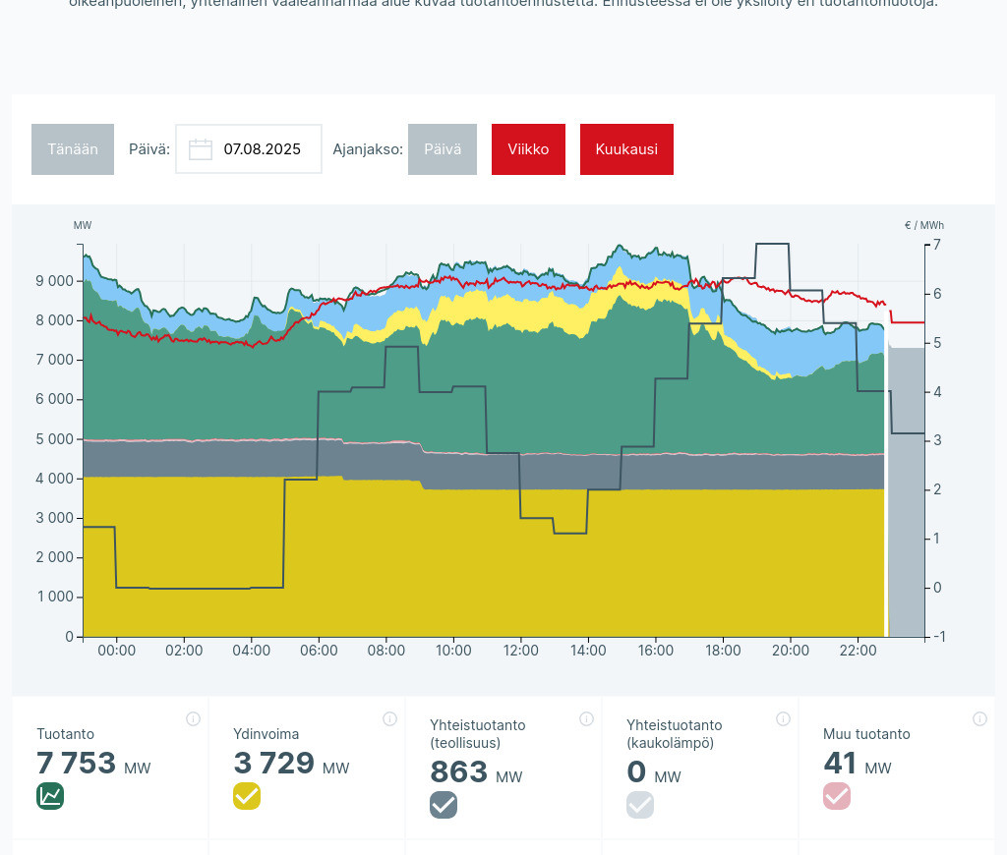The width and height of the screenshot is (1007, 855).
Task: Uncheck the Yhteistuotanto (teollisuus) gray checkbox
Action: 444,805
